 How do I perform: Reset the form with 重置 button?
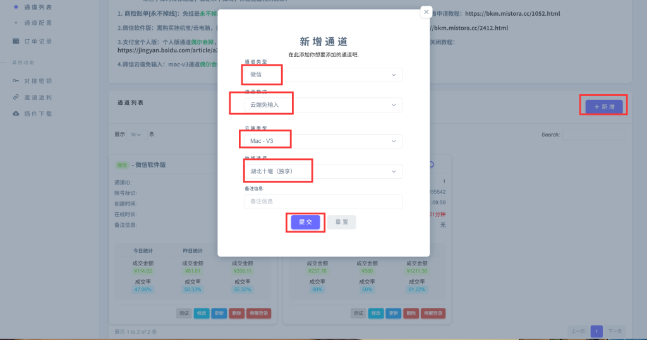(x=342, y=222)
